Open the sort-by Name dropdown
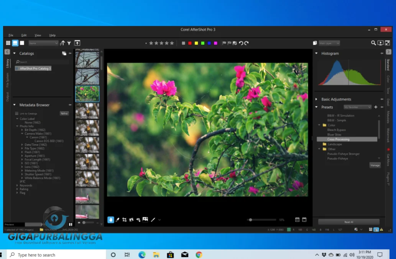The height and width of the screenshot is (259, 396). (x=43, y=43)
